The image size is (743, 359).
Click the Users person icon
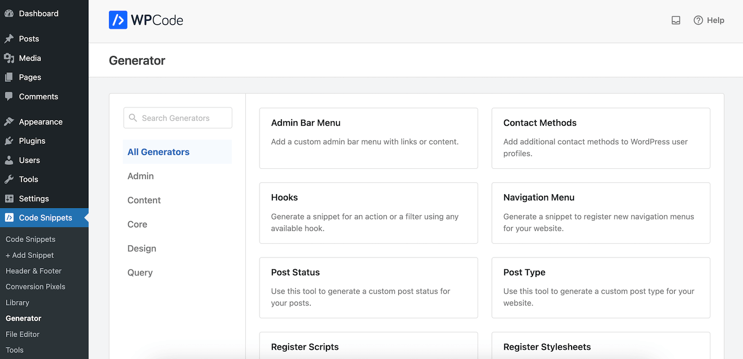[x=9, y=160]
